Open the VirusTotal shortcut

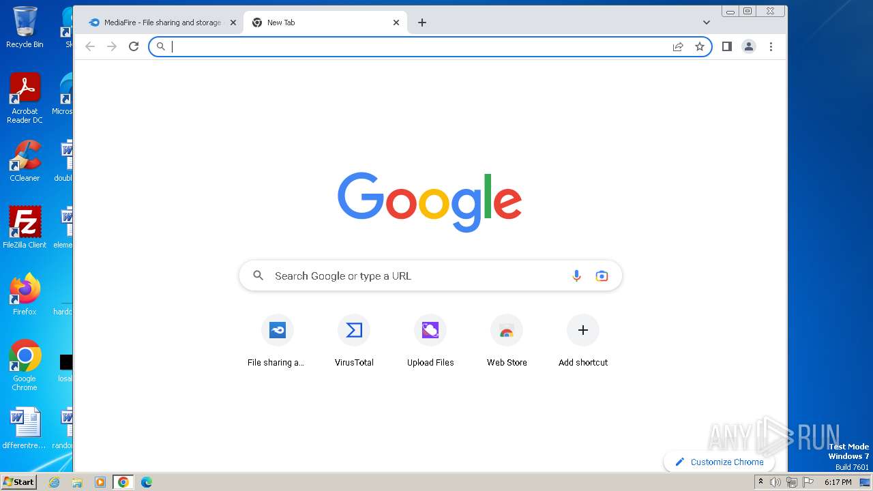(354, 341)
